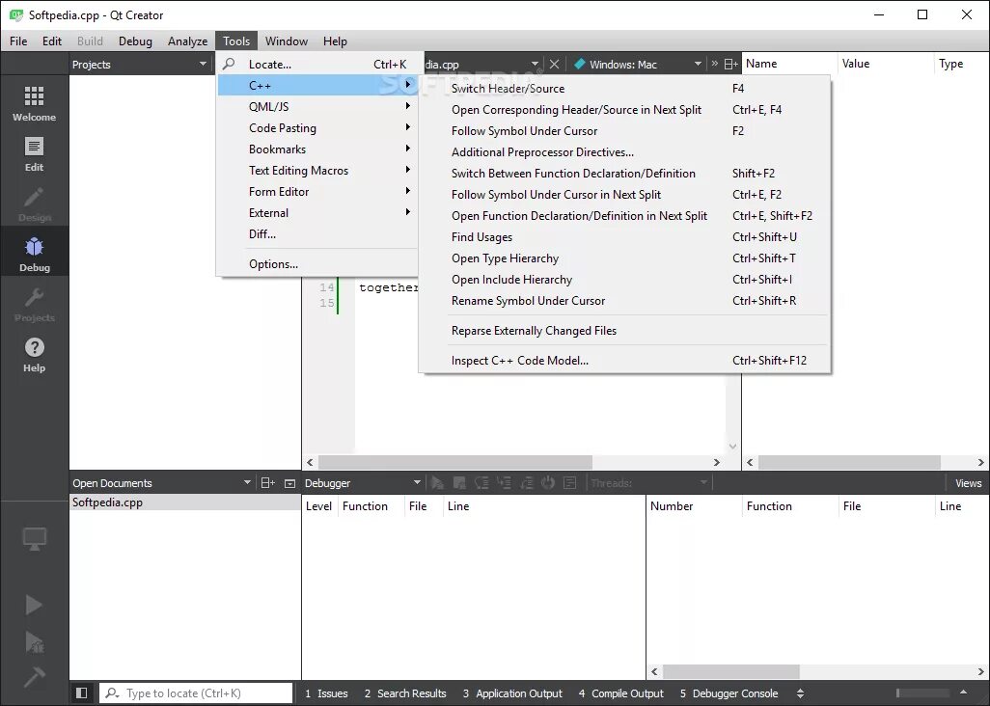The height and width of the screenshot is (706, 990).
Task: Switch to Debug mode (bug icon)
Action: [x=34, y=255]
